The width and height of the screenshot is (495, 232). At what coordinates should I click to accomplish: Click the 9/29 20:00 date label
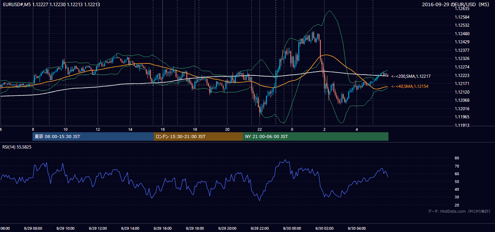pos(227,229)
